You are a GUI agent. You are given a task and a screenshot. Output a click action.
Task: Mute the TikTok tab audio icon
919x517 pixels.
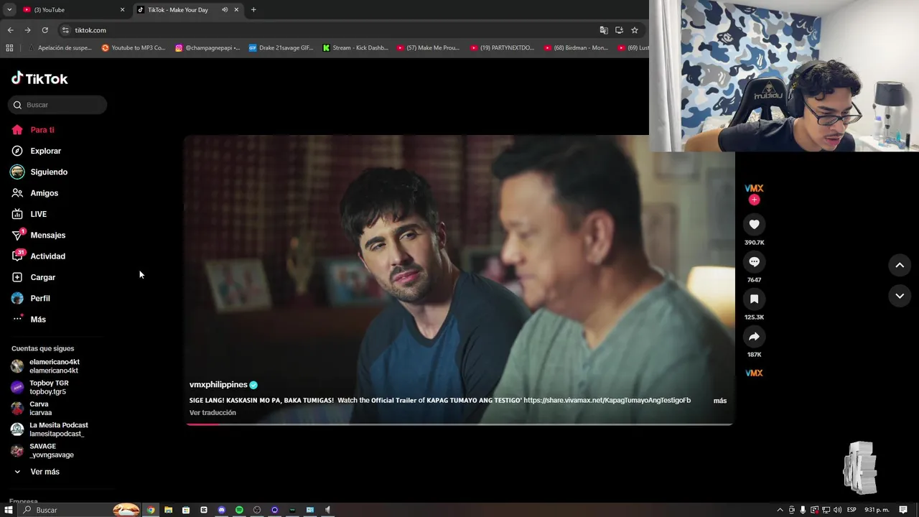225,10
